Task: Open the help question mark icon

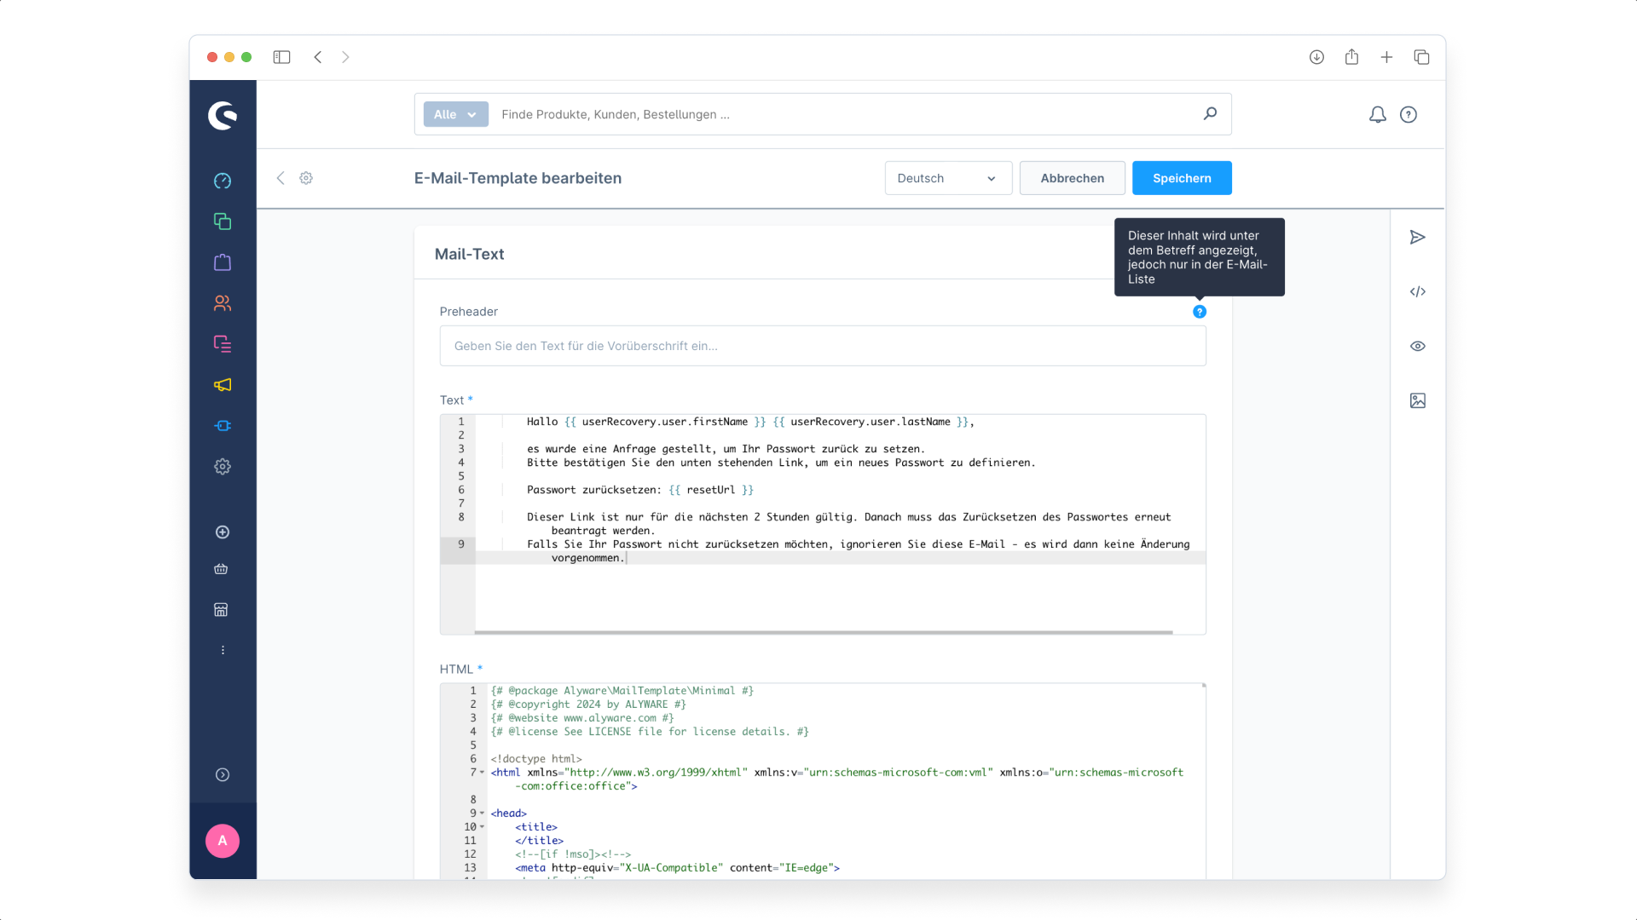Action: (1409, 114)
